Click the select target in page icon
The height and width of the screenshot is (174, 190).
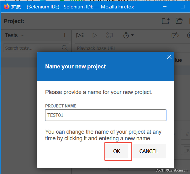pos(187,150)
